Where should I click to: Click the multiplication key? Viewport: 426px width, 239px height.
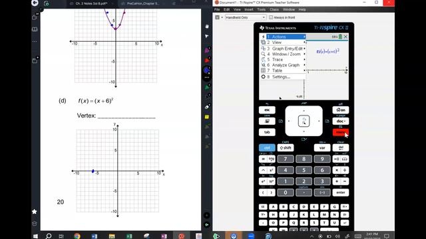pyautogui.click(x=337, y=170)
